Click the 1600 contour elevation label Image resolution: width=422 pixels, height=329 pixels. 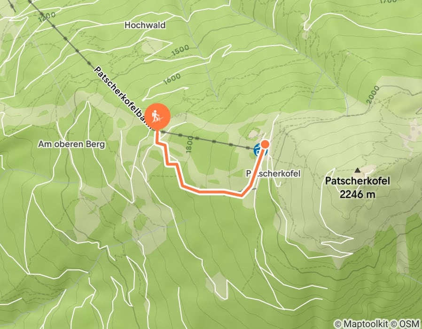click(172, 79)
